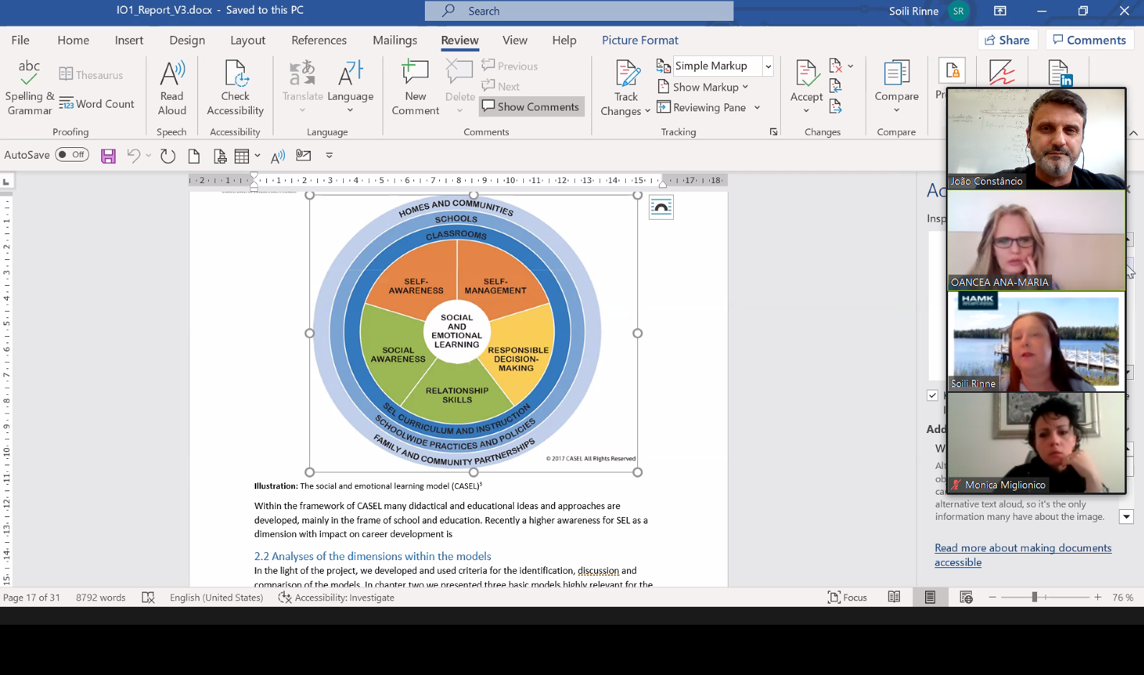
Task: Start Read Aloud speech tool
Action: [172, 87]
